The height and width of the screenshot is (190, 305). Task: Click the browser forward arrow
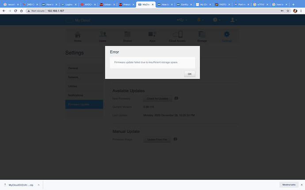pos(10,11)
